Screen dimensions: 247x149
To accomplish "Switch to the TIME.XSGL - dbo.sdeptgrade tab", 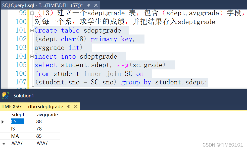I will [x=32, y=107].
